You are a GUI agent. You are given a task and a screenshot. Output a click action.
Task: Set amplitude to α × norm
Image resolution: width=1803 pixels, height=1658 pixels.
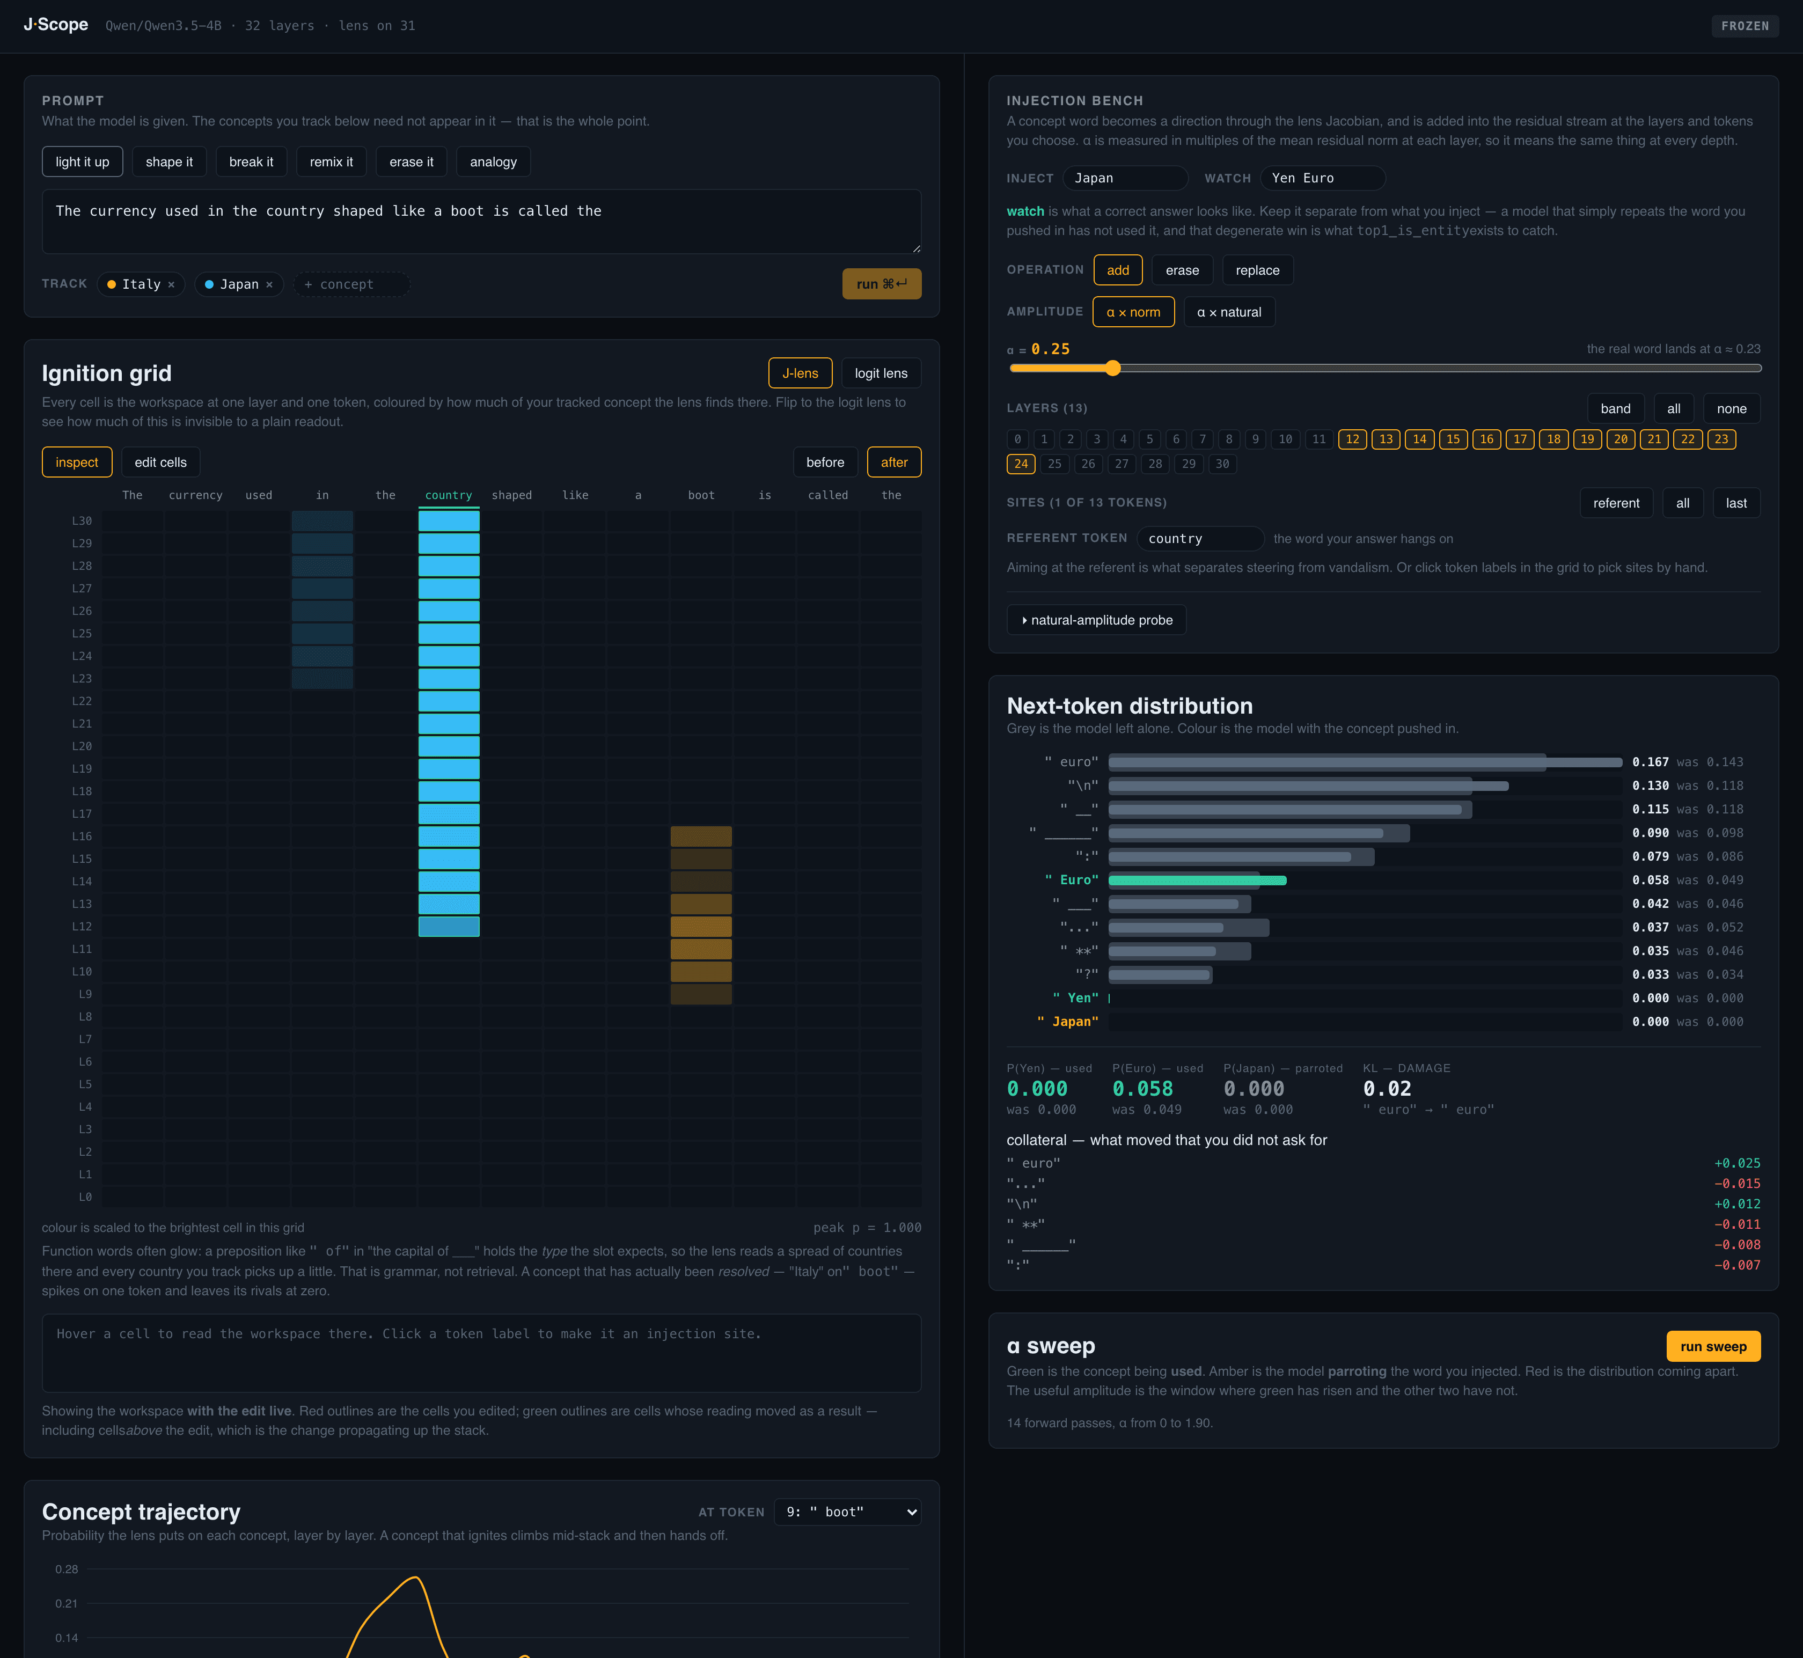coord(1133,312)
